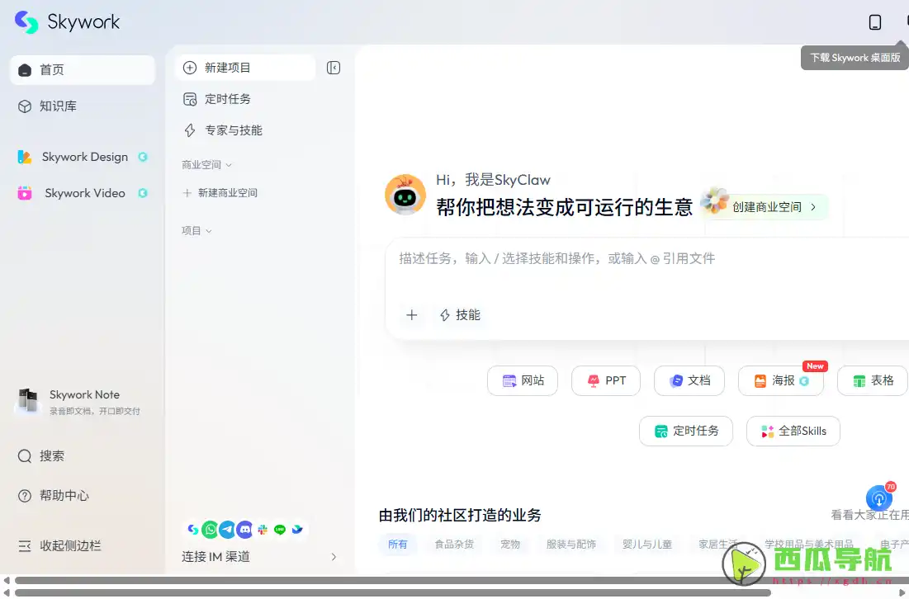Create a new project with 新建项目
Screen dimensions: 909x599
coord(245,68)
